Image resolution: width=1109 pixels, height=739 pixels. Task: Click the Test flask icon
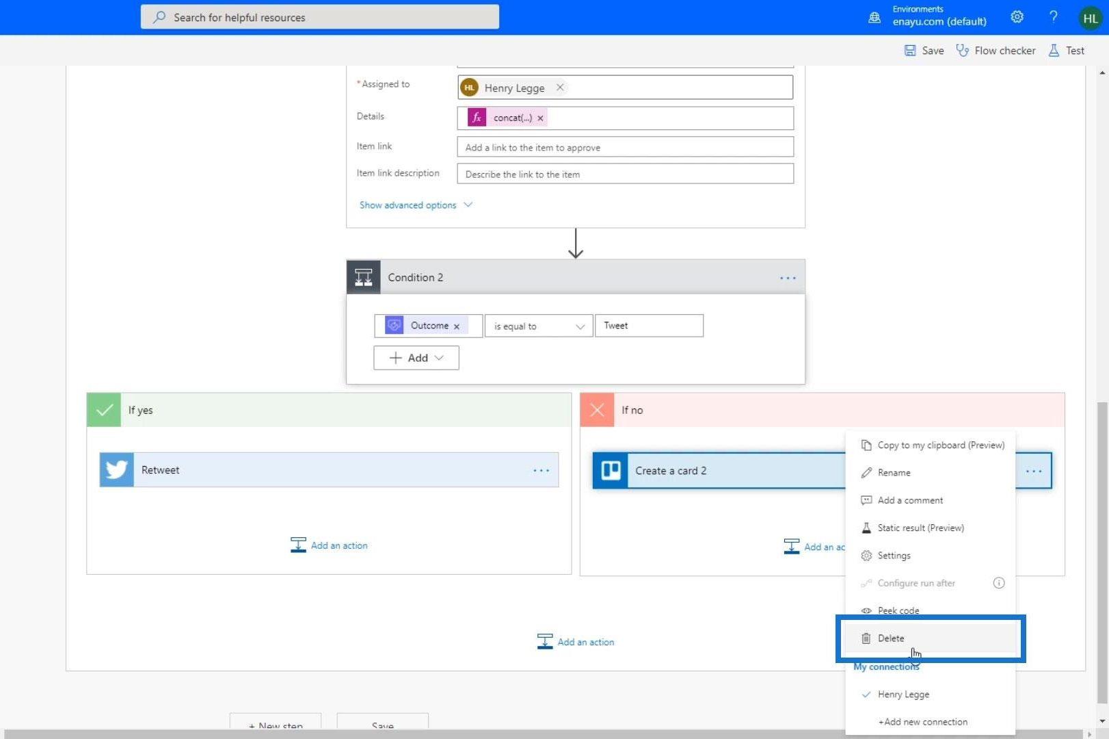point(1054,51)
